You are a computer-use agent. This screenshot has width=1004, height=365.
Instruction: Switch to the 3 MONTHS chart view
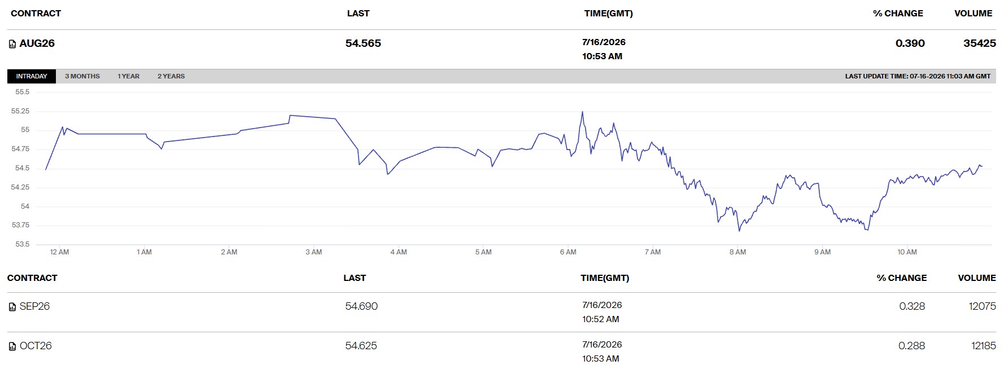click(82, 76)
